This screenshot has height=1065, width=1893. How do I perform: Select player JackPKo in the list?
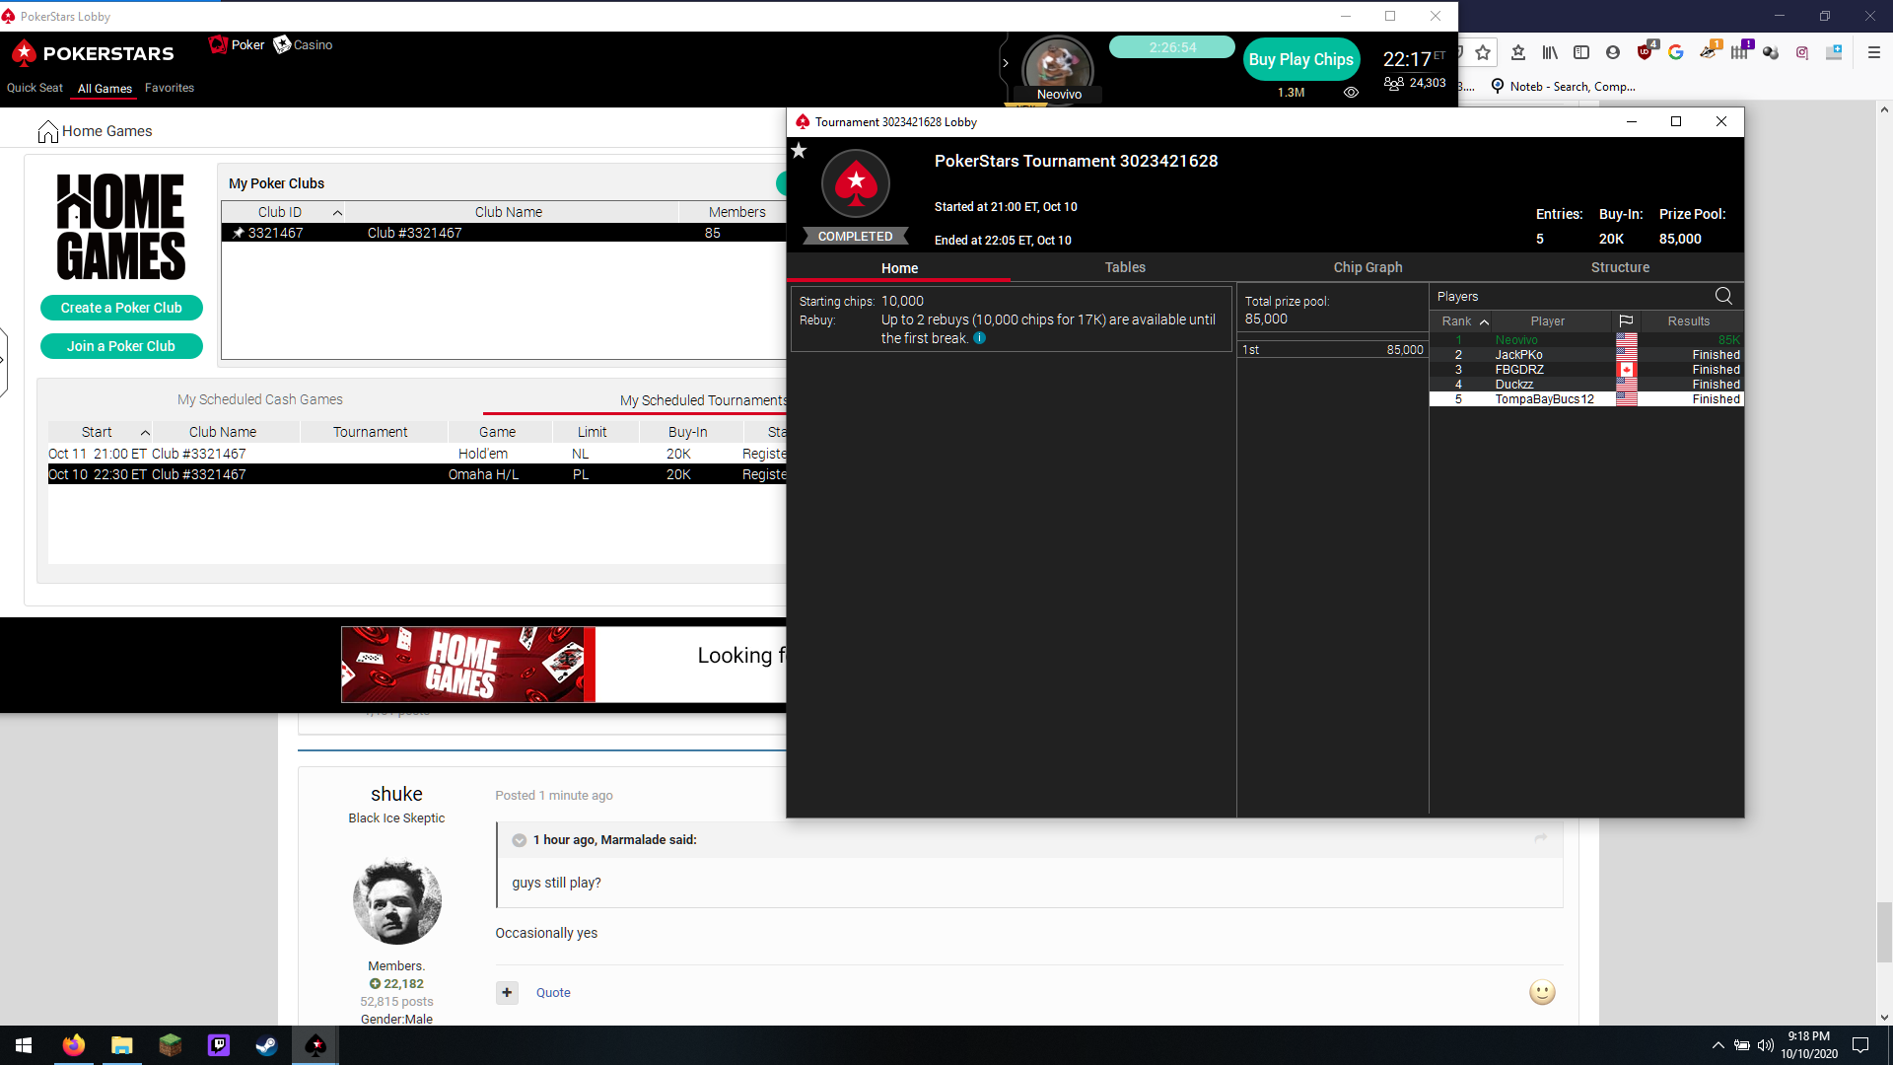click(x=1586, y=355)
